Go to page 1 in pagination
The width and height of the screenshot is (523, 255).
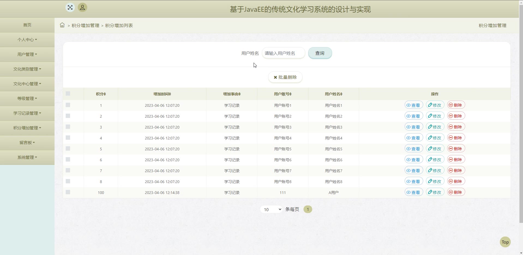pyautogui.click(x=308, y=209)
